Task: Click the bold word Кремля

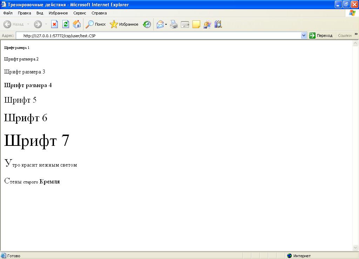Action: 50,182
